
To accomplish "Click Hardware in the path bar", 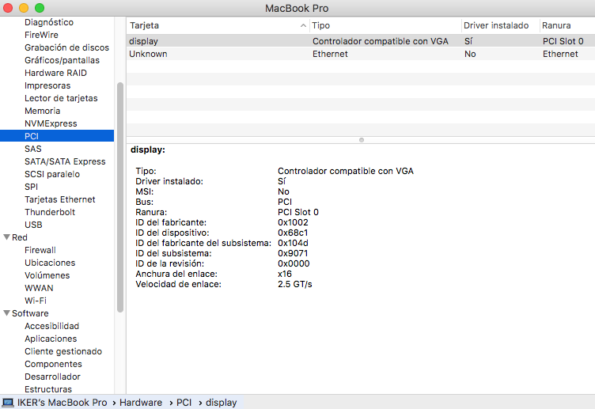I will 141,402.
